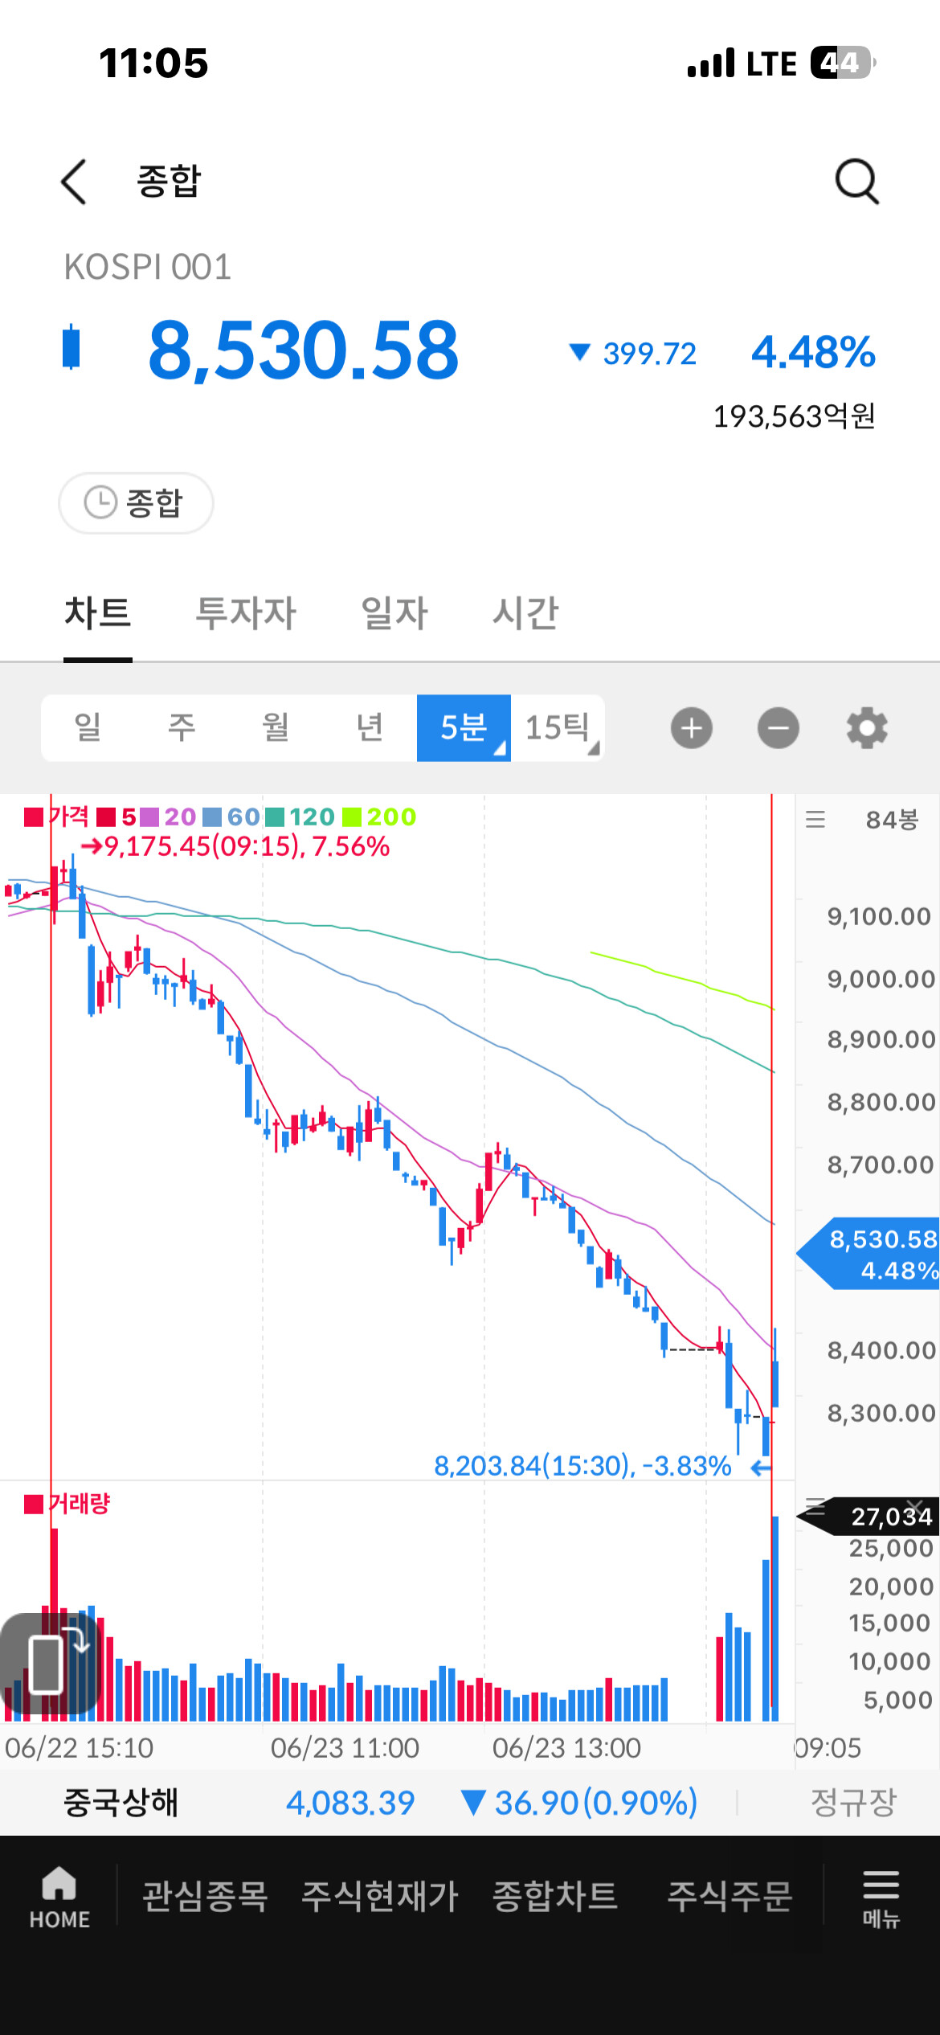This screenshot has height=2035, width=940.
Task: Select the 주 weekly interval
Action: (x=182, y=727)
